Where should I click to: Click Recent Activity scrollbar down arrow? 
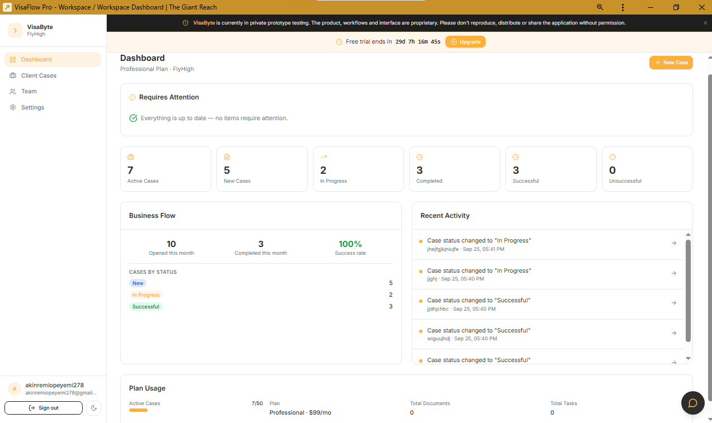(688, 358)
